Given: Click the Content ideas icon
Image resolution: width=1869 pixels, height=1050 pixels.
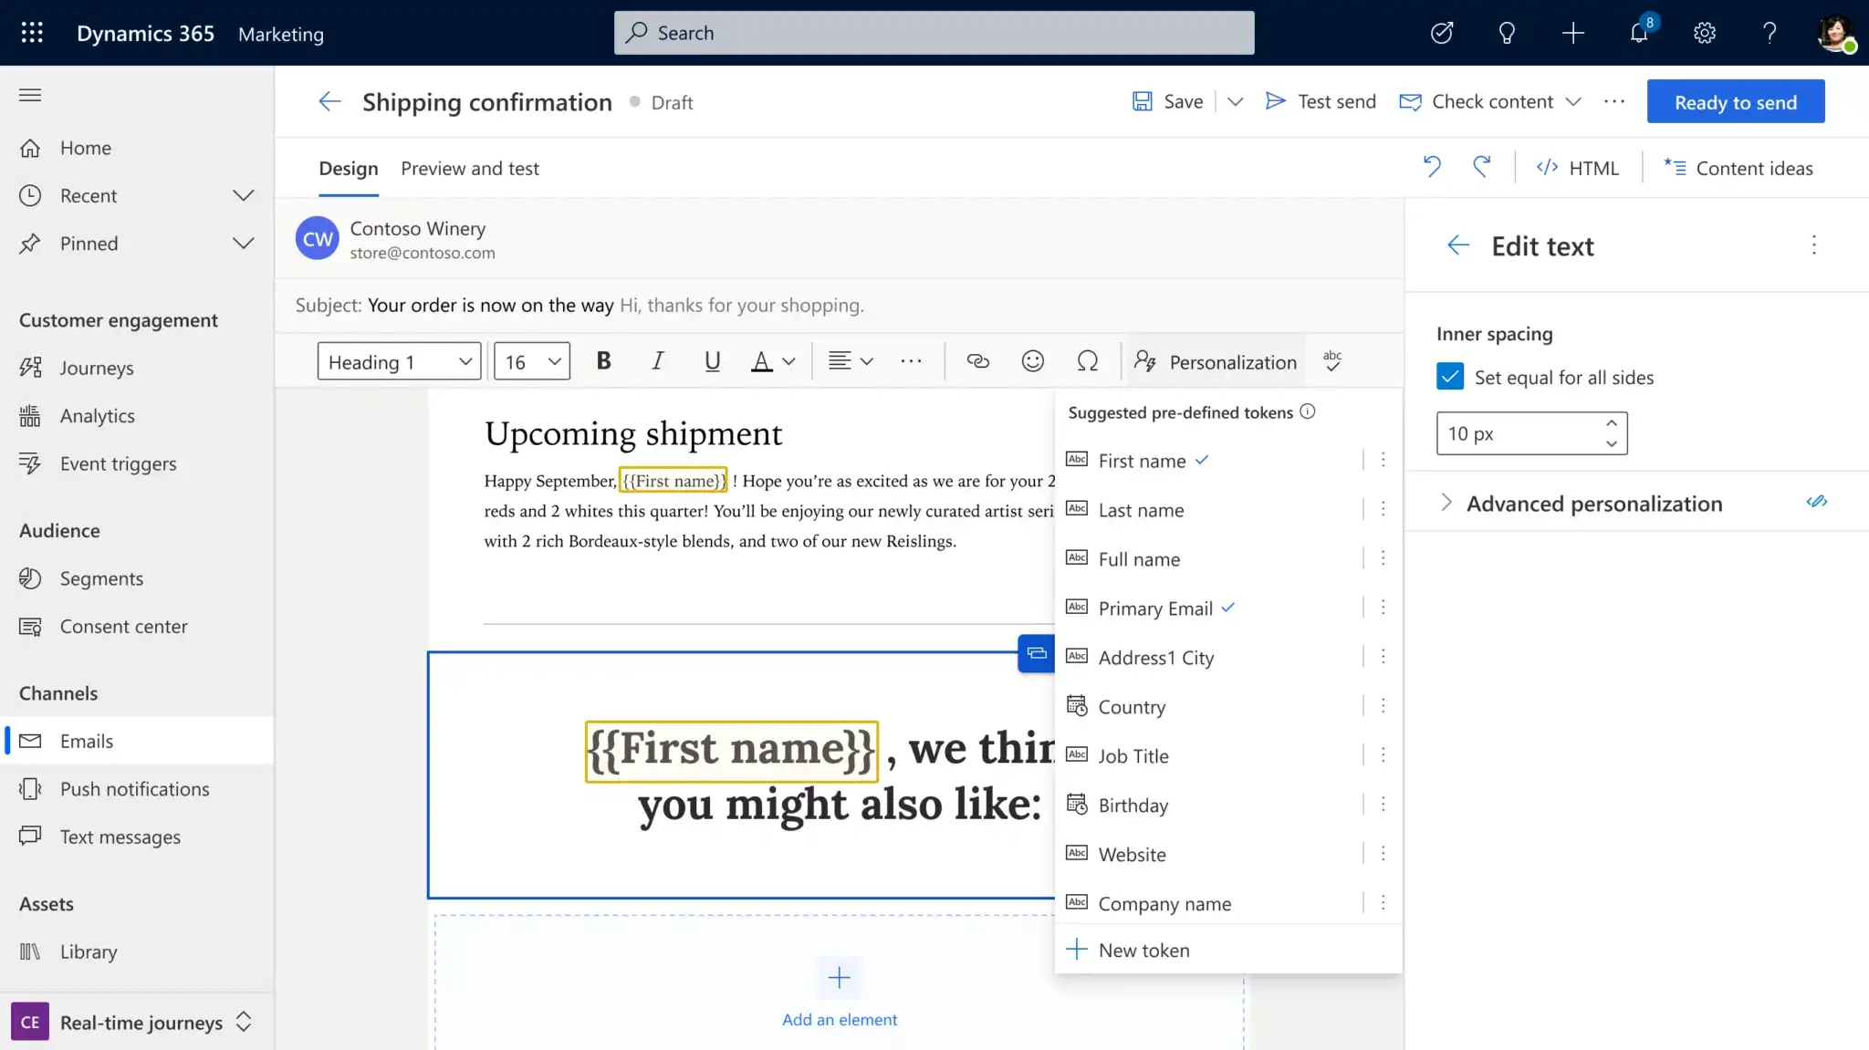Looking at the screenshot, I should pos(1674,167).
